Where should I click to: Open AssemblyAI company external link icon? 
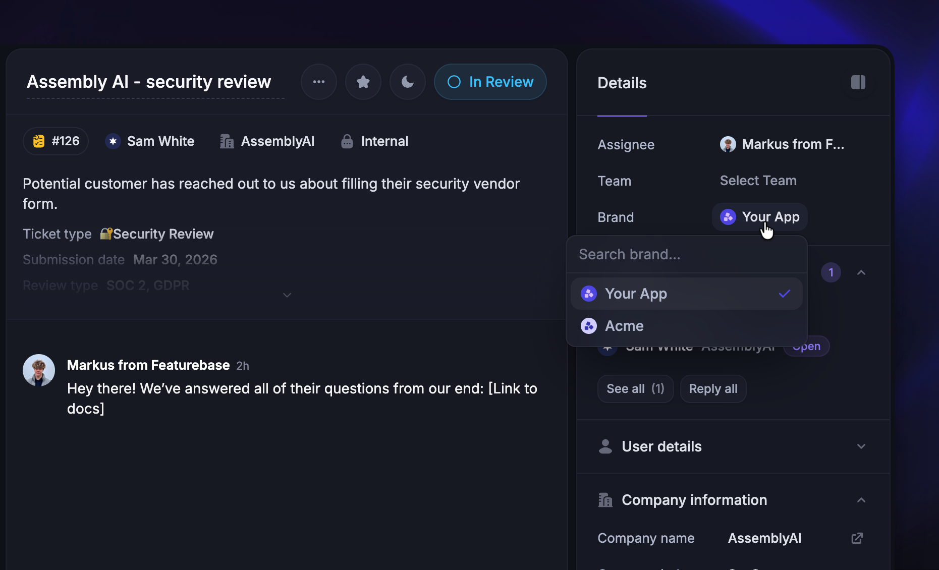(x=857, y=538)
